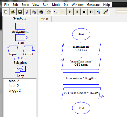127x117 pixels.
Task: Toggle the ink pen tool
Action: click(106, 12)
